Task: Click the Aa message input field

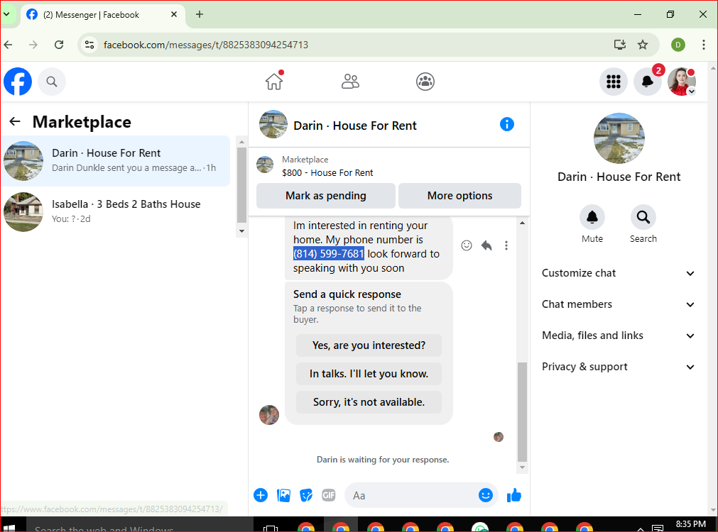Action: pos(412,495)
